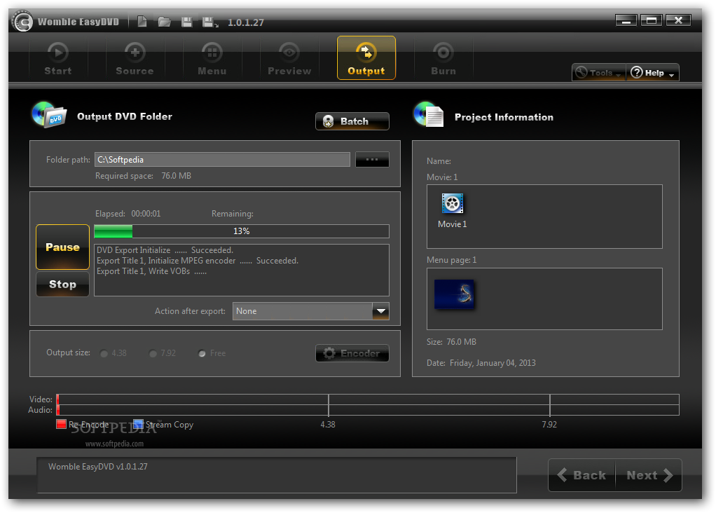Click the 'Movie: 1' label
The height and width of the screenshot is (513, 716).
[442, 177]
